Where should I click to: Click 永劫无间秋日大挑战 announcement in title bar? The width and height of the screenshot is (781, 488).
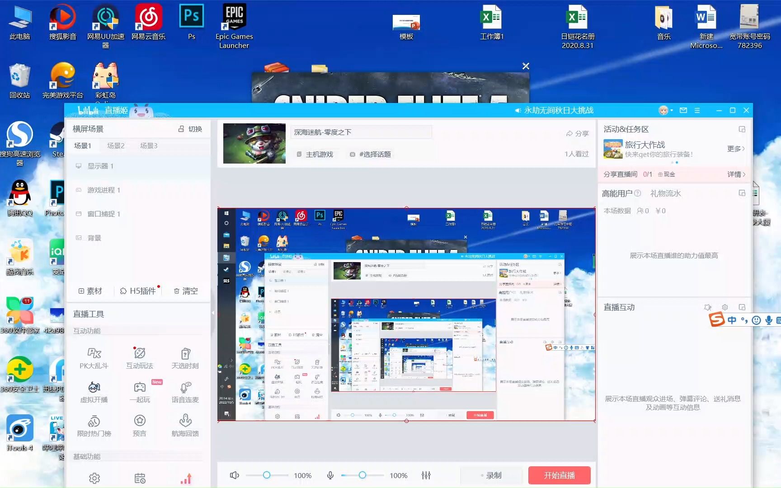554,110
